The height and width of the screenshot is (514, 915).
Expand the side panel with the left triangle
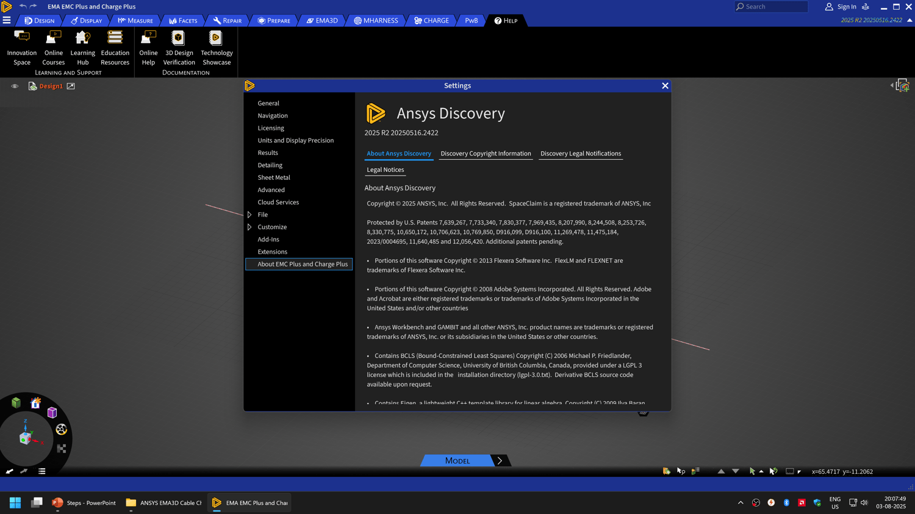click(892, 86)
